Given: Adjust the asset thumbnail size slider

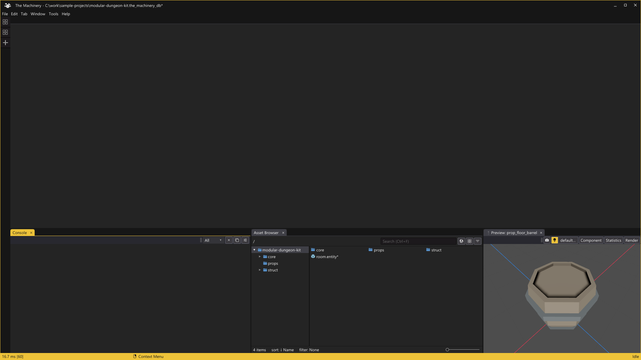Looking at the screenshot, I should 462,350.
